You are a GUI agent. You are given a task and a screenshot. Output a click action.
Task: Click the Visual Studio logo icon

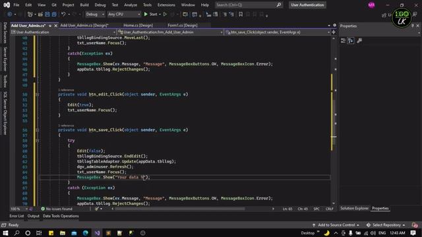7,5
